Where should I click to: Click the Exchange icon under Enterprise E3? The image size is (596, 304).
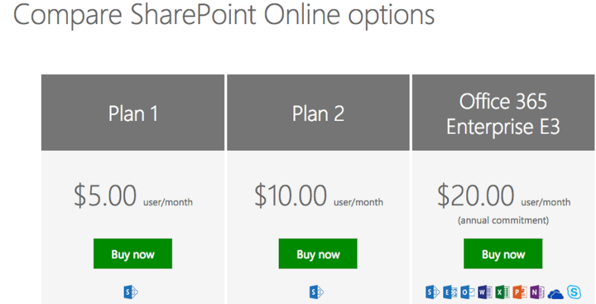coord(450,292)
